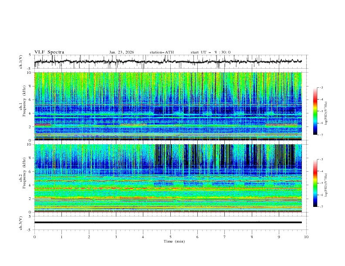Viewport: 345px width, 266px height.
Task: Click the ch.1 voltage waveform trace
Action: pos(168,62)
